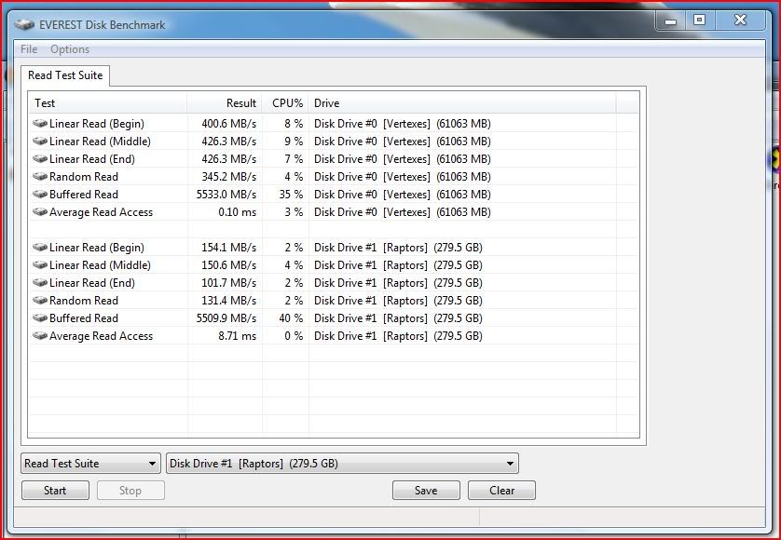Click disk icon of Raptors Random Read row

[x=40, y=300]
